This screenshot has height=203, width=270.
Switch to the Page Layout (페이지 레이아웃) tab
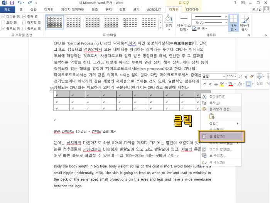(73, 10)
